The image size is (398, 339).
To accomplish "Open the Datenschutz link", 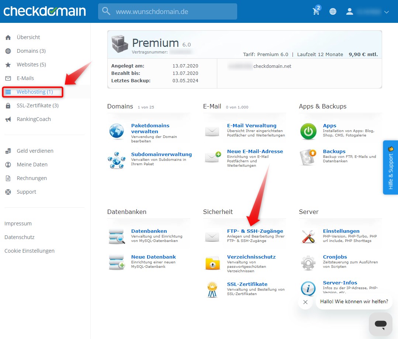I will (20, 238).
